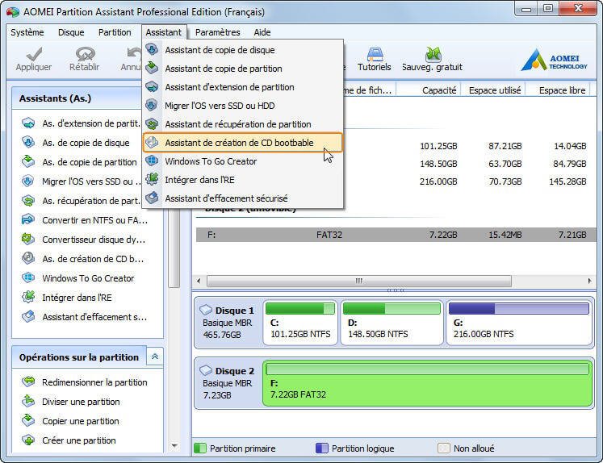
Task: Select the F: 7.22GB FAT32 partition block
Action: 427,383
